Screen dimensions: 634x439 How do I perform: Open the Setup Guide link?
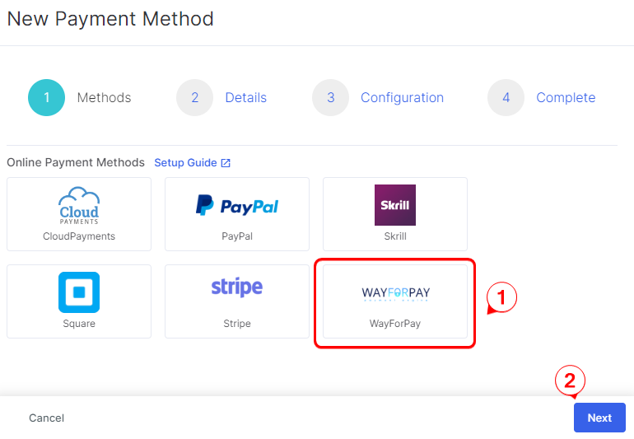pos(185,162)
